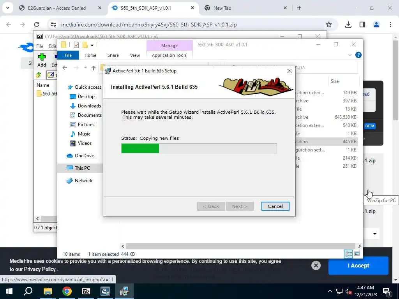Open Chrome tab search dropdown
The width and height of the screenshot is (399, 299).
coord(8,8)
